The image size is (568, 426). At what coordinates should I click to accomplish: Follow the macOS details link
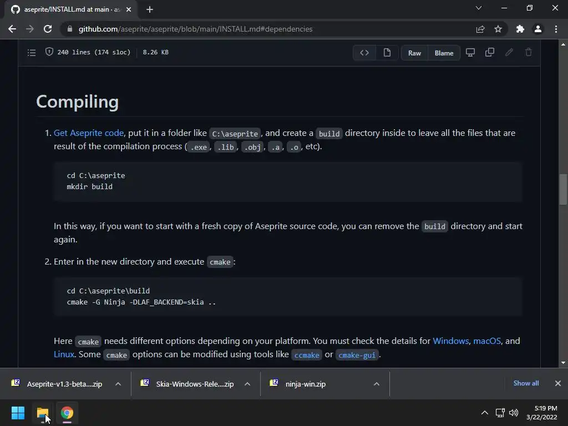pos(487,341)
